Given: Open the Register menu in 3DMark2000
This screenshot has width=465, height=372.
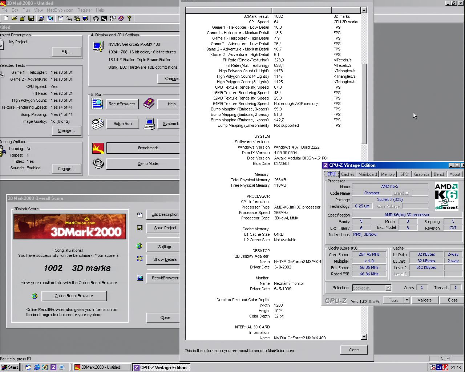Looking at the screenshot, I should click(85, 10).
